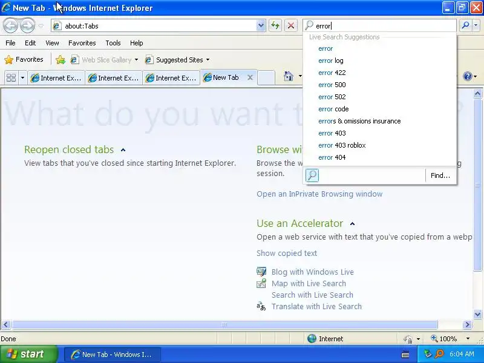
Task: Open the Edit menu
Action: (x=30, y=43)
